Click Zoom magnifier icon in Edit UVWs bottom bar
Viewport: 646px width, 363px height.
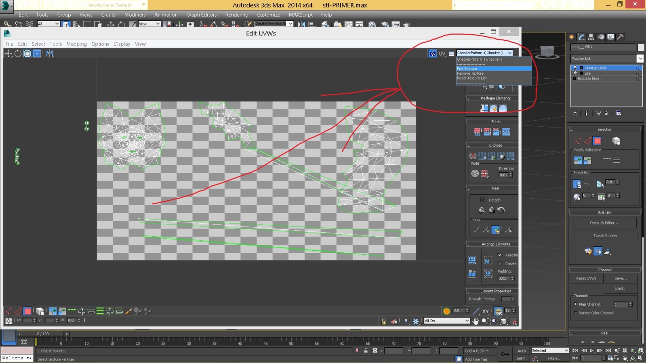click(x=485, y=321)
